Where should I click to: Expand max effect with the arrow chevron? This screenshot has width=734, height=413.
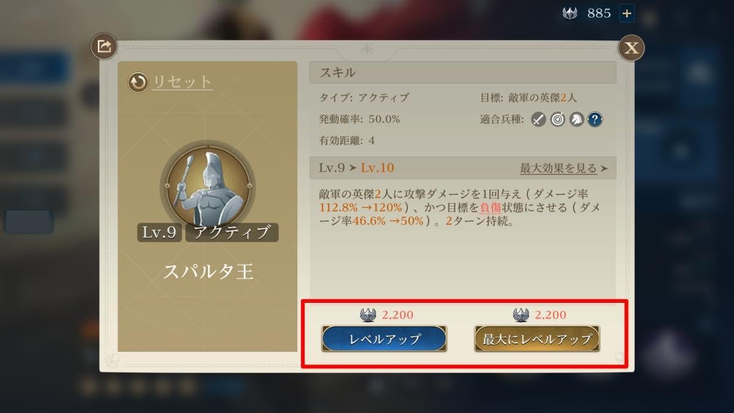pyautogui.click(x=604, y=168)
